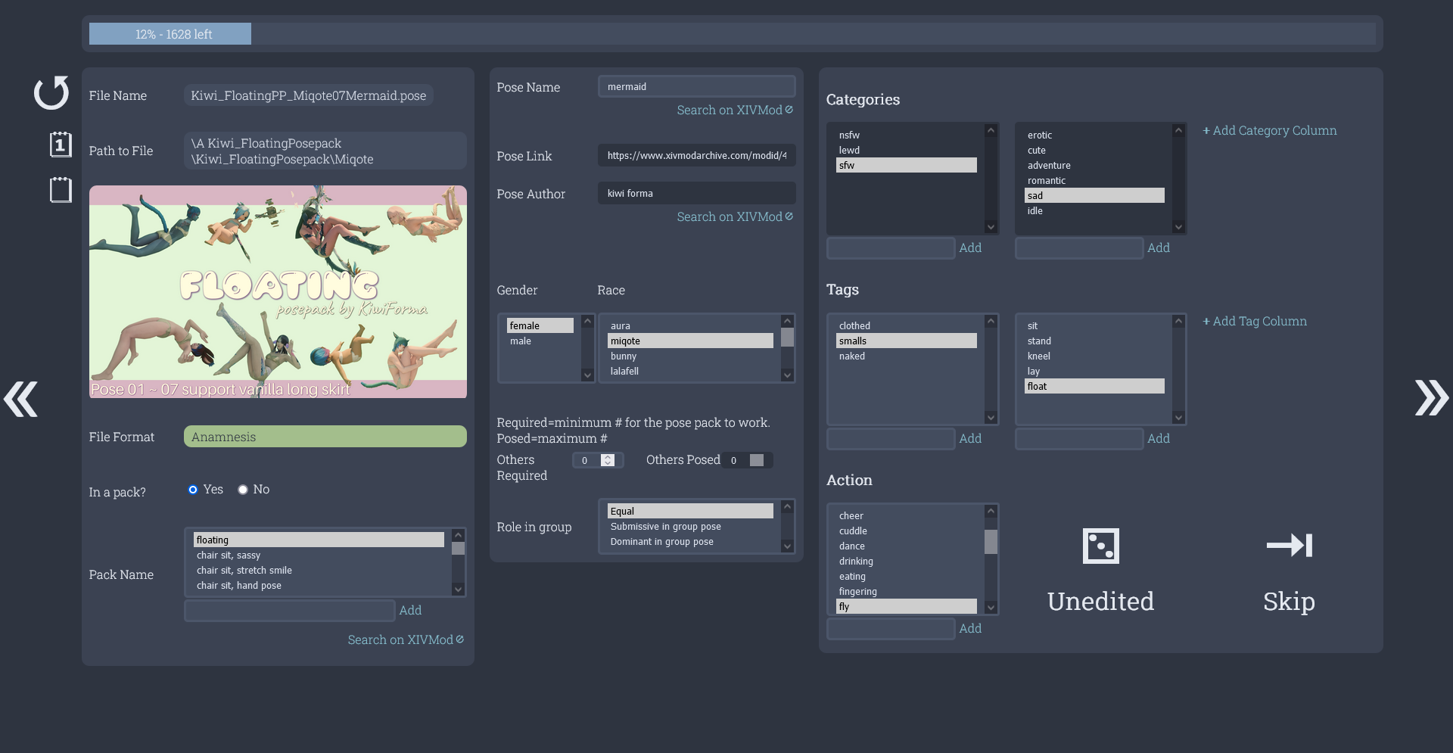
Task: Click the File Format Anamnesis field
Action: [325, 437]
